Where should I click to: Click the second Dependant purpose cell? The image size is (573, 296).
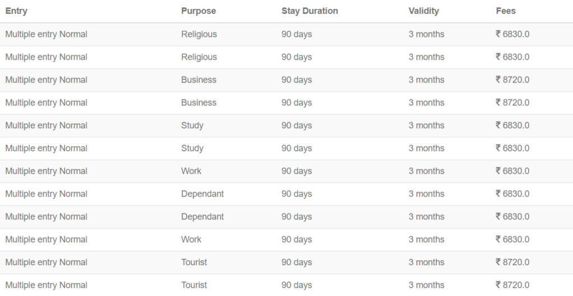tap(202, 217)
